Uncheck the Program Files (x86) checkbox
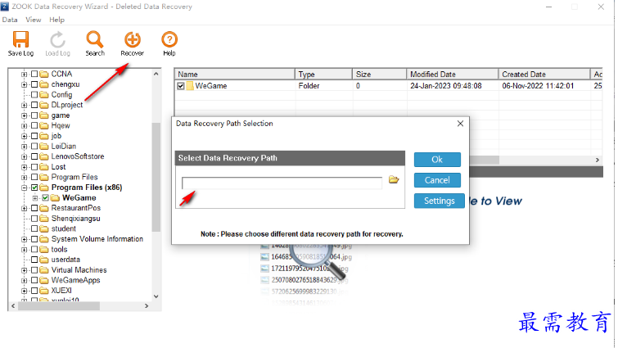618x348 pixels. (x=34, y=188)
